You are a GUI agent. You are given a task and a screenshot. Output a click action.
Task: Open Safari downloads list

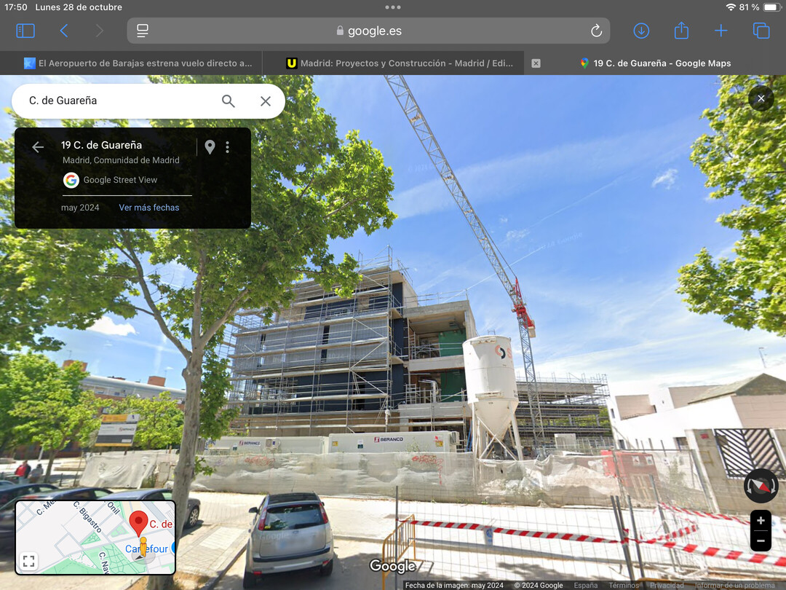(x=641, y=31)
